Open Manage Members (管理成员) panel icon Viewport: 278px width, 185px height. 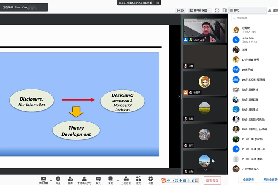point(84,179)
